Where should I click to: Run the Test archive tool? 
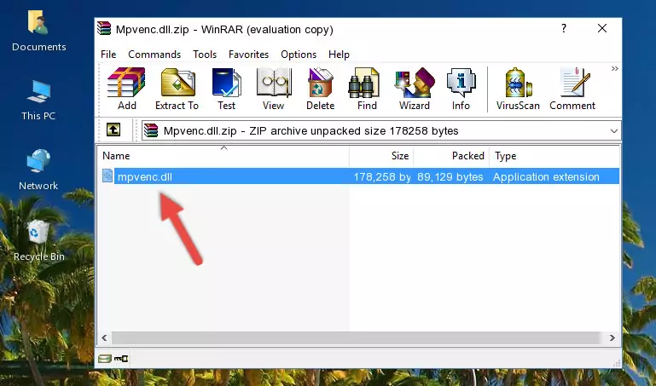click(226, 89)
